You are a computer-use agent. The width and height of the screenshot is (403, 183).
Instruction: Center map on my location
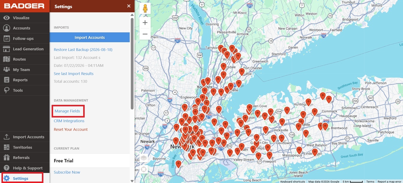143,169
